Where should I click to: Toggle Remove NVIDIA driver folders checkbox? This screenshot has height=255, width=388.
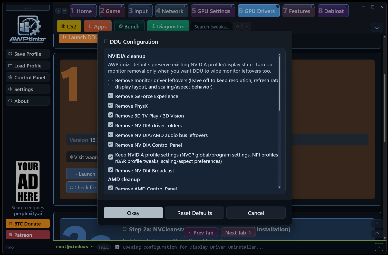tap(111, 125)
